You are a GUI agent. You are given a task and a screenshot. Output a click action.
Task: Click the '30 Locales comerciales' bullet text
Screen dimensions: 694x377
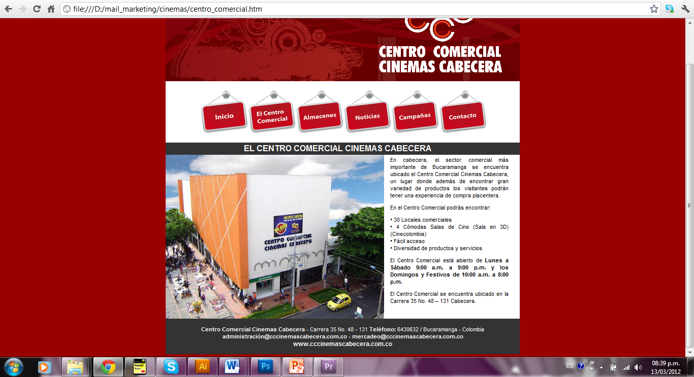point(421,220)
